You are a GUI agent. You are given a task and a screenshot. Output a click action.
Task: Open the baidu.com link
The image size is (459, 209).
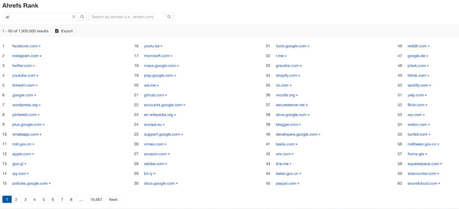click(x=285, y=144)
